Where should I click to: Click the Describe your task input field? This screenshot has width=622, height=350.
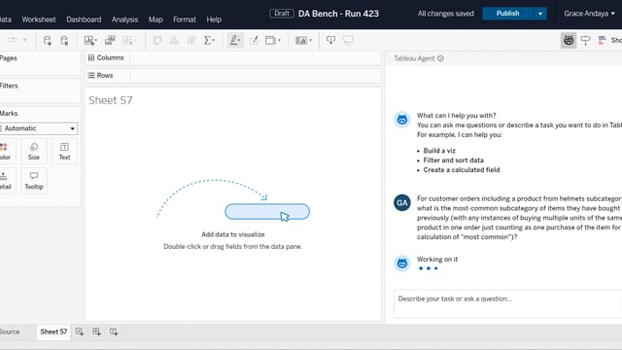tap(507, 303)
